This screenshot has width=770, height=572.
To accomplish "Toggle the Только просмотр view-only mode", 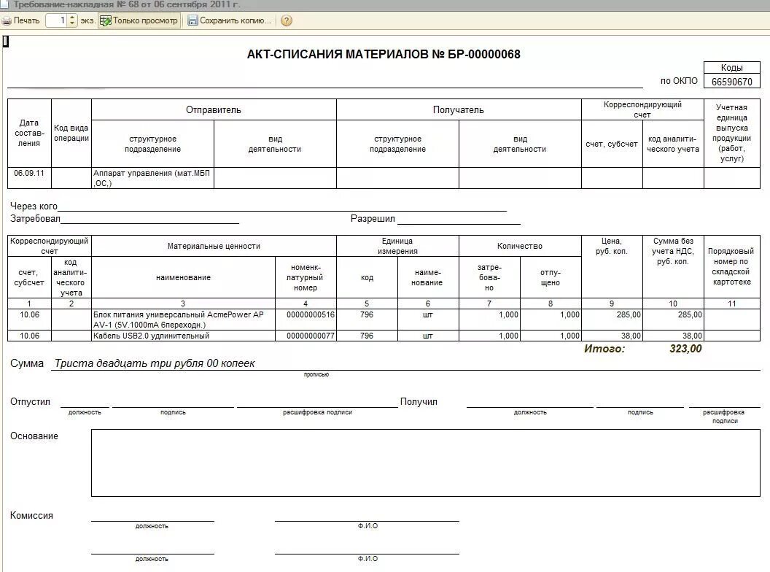I will click(x=139, y=20).
